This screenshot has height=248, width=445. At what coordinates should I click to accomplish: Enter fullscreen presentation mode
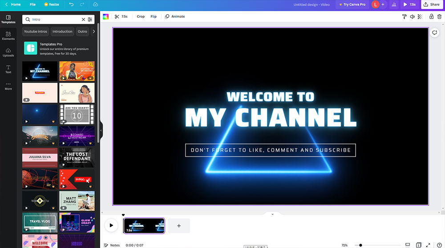(x=428, y=245)
